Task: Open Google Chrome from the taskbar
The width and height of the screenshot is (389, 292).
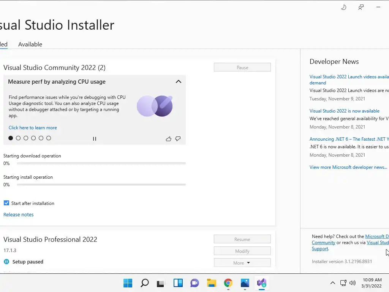Action: click(x=228, y=283)
